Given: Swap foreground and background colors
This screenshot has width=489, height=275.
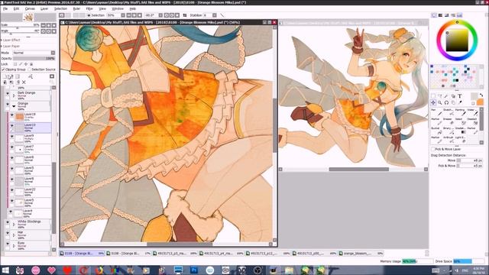Looking at the screenshot, I should click(481, 95).
